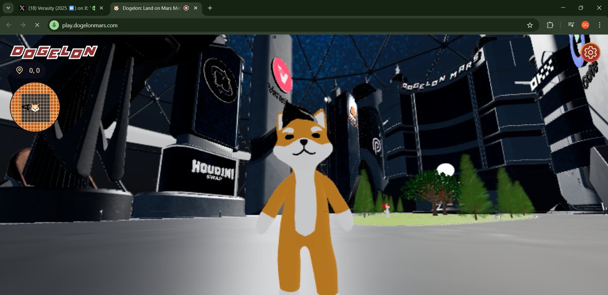Open the game settings gear icon
Image resolution: width=608 pixels, height=295 pixels.
pos(590,53)
